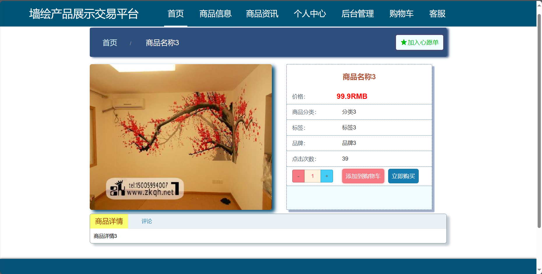The image size is (542, 274).
Task: Go to 商品信息 in the top navigation
Action: pyautogui.click(x=216, y=14)
